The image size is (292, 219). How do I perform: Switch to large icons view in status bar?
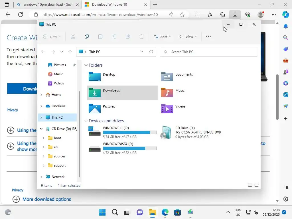point(256,185)
